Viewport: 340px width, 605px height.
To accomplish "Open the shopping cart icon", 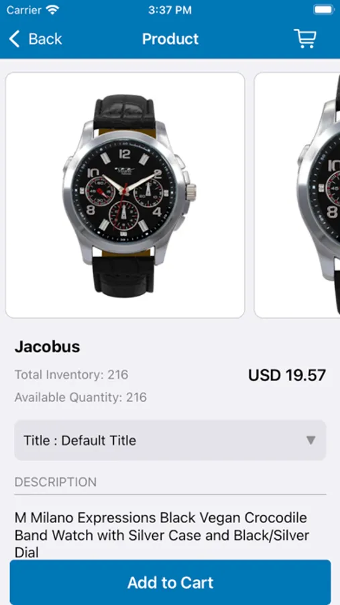I will [305, 38].
